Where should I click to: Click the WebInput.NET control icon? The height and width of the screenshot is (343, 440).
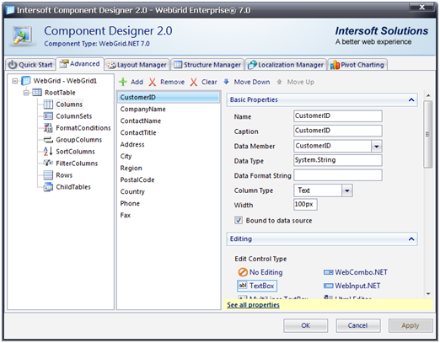[x=328, y=286]
